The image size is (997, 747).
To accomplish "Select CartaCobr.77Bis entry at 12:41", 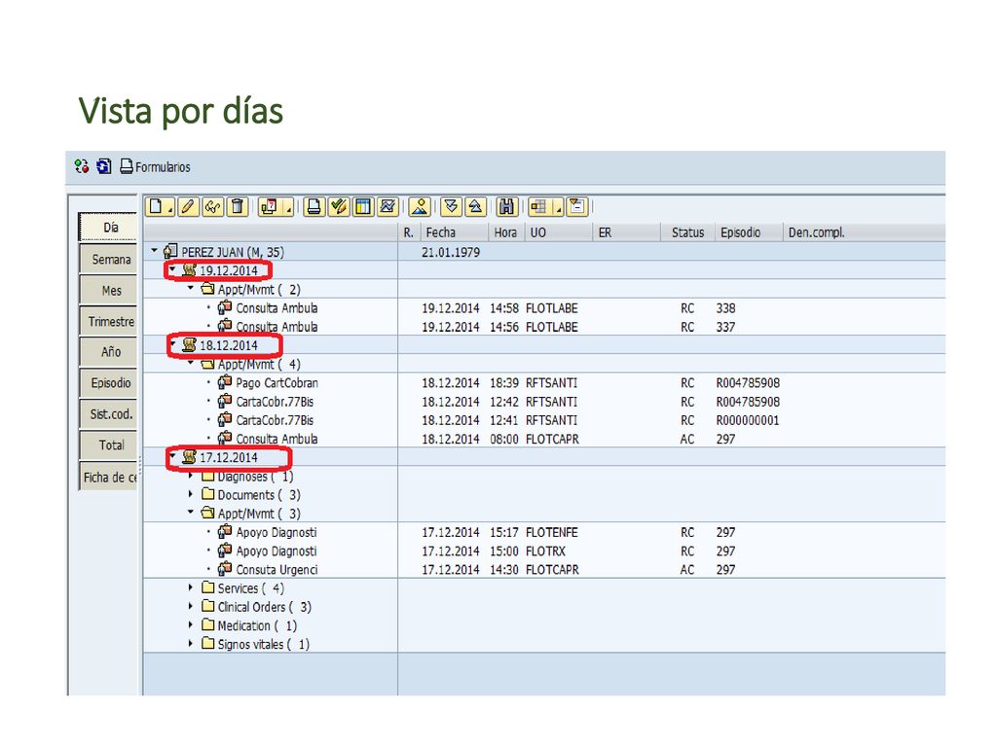I will (275, 420).
